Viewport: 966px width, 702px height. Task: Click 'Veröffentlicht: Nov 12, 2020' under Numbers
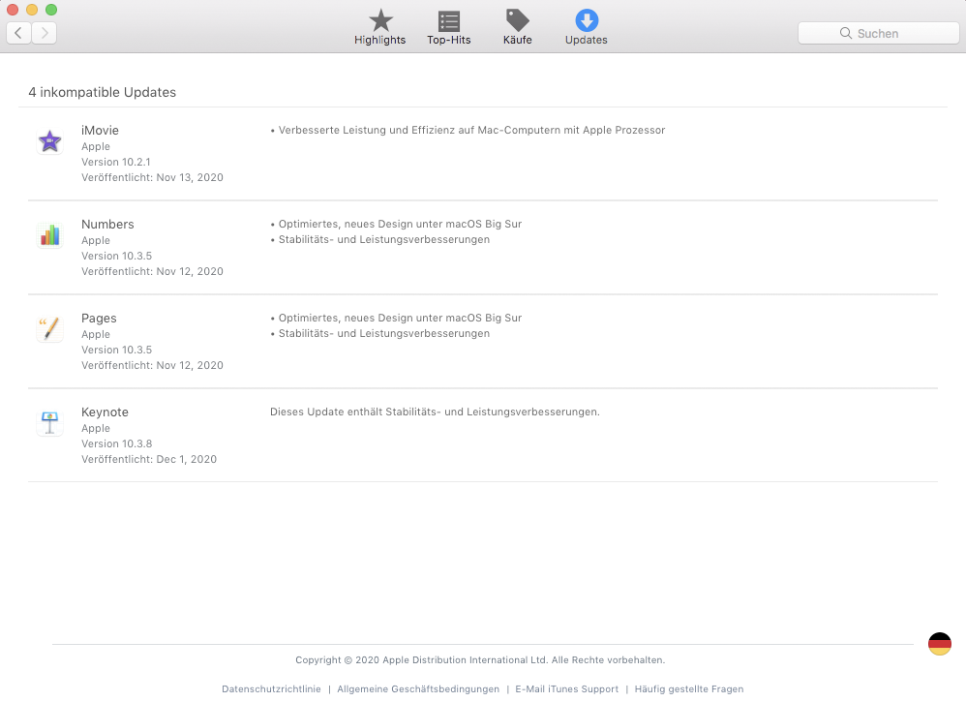tap(152, 271)
